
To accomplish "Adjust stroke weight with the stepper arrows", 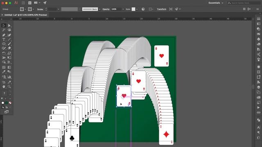I will pyautogui.click(x=46, y=9).
